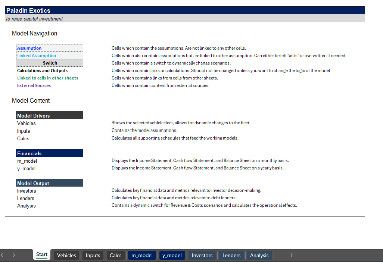This screenshot has height=262, width=383.
Task: Click the previous sheet navigation arrow
Action: coord(2,255)
